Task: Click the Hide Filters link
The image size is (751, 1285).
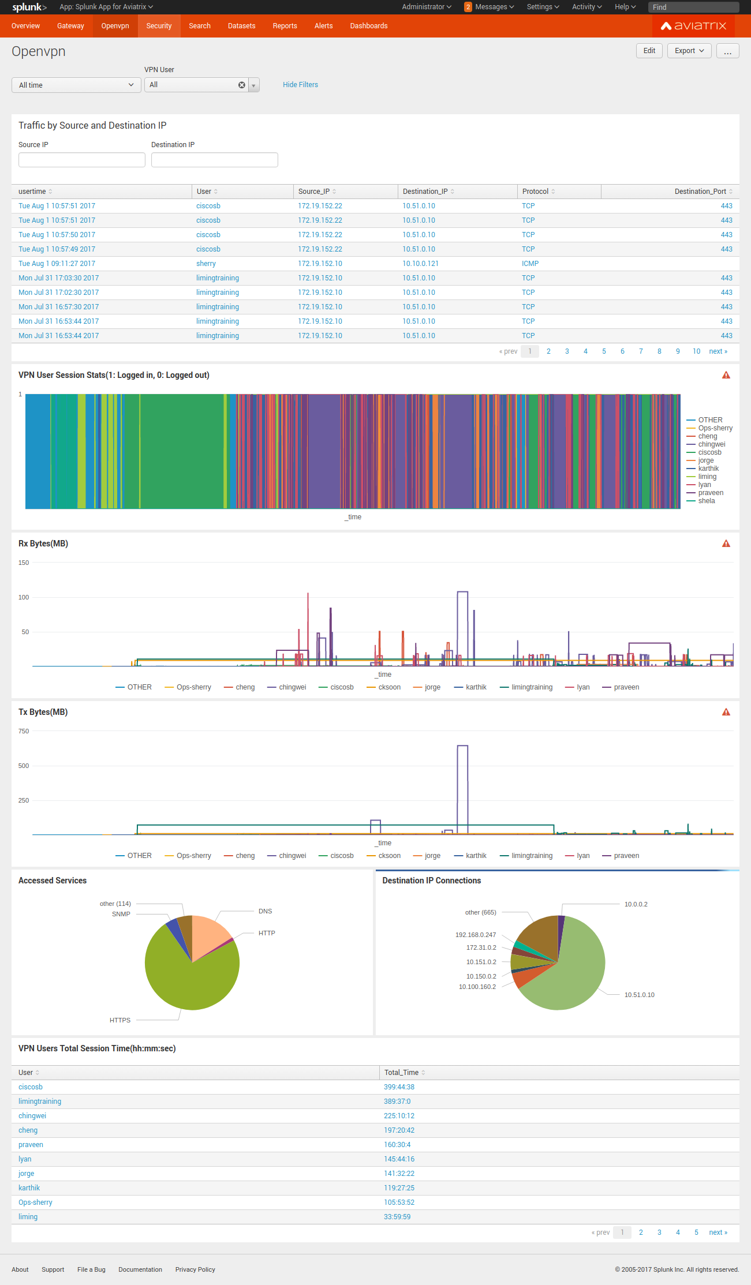Action: [x=300, y=85]
